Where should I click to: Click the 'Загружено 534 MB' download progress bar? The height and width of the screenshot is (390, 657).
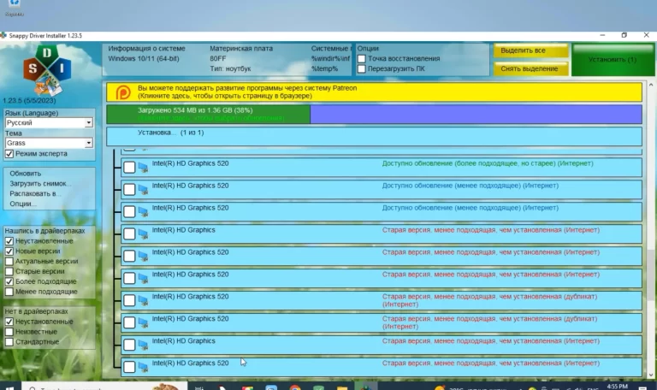[374, 115]
